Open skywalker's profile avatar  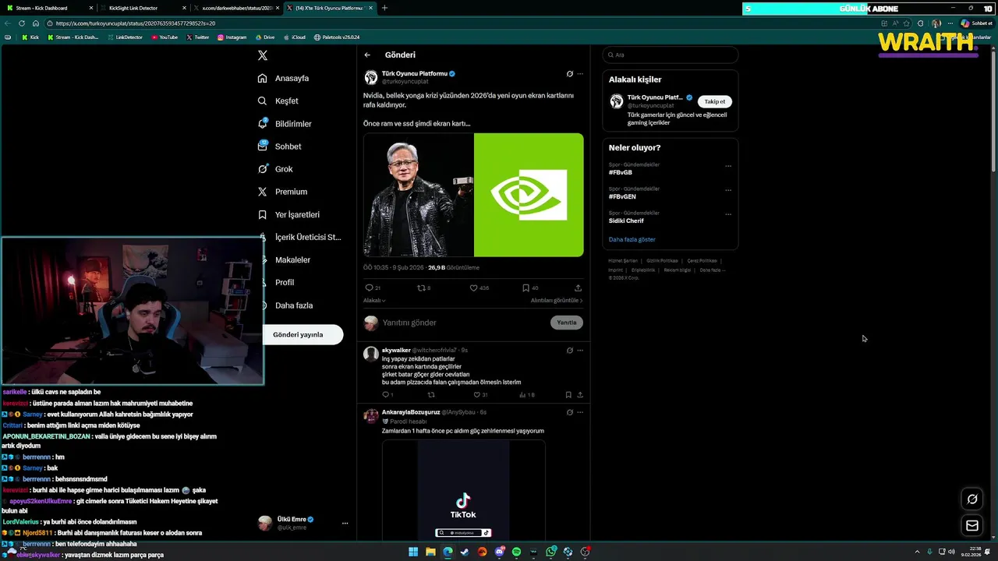pyautogui.click(x=371, y=354)
